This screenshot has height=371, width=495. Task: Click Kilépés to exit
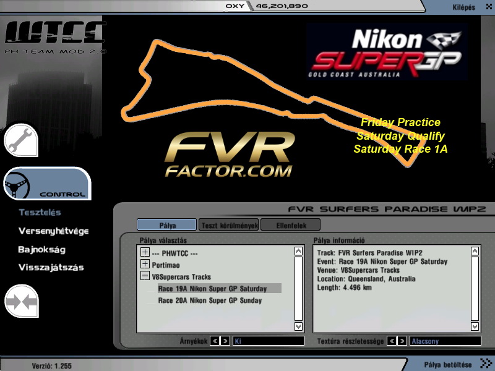click(463, 7)
